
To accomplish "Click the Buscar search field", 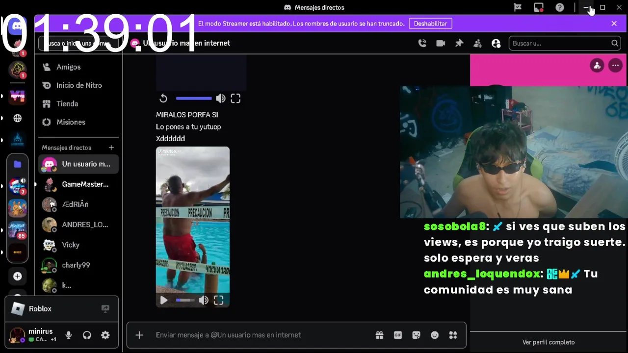I will coord(565,43).
